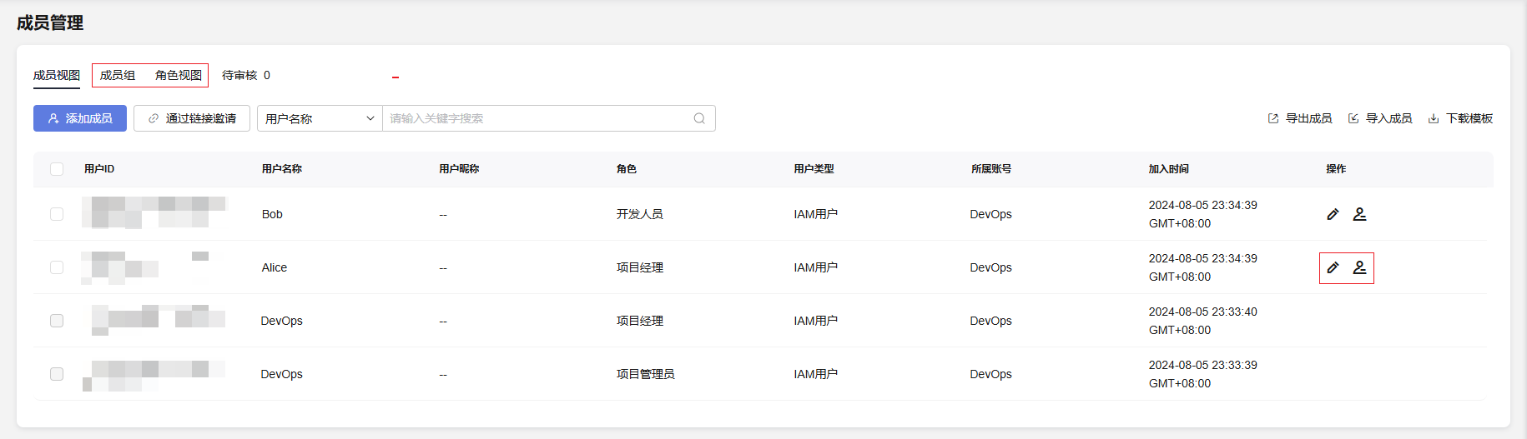The width and height of the screenshot is (1527, 439).
Task: Edit Alice's role with the pencil icon
Action: pos(1333,267)
